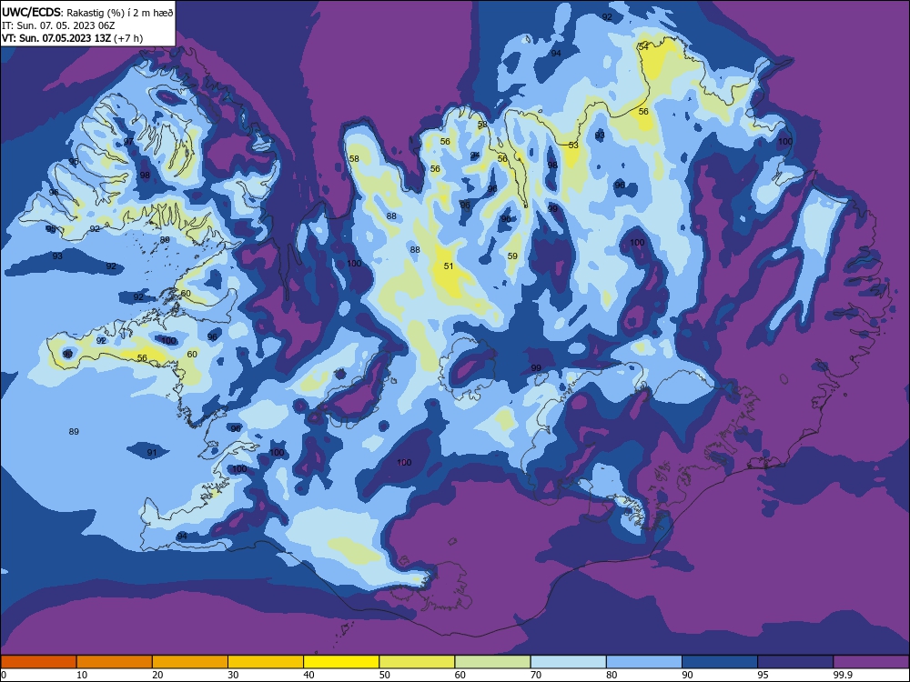Viewport: 910px width, 682px height.
Task: Click the light green 60–70 legend swatch
Action: click(x=492, y=662)
